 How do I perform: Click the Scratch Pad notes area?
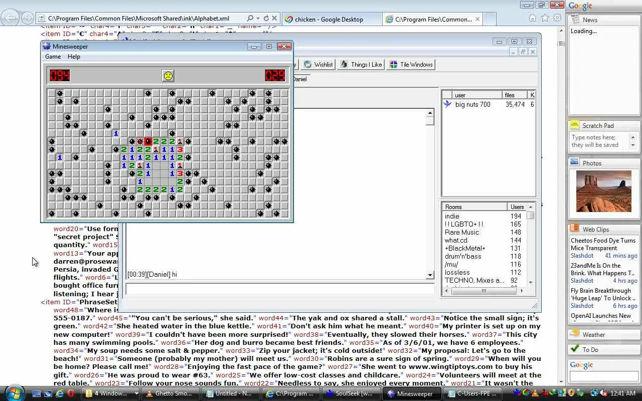click(599, 141)
